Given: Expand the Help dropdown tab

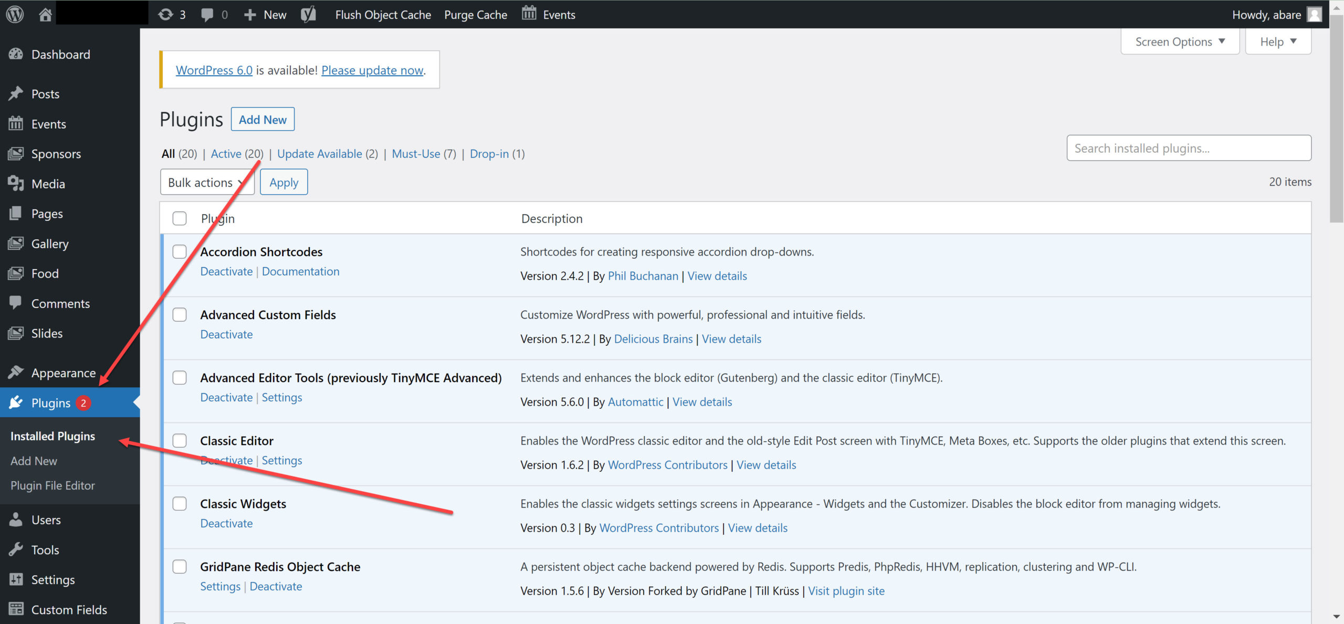Looking at the screenshot, I should click(1277, 41).
